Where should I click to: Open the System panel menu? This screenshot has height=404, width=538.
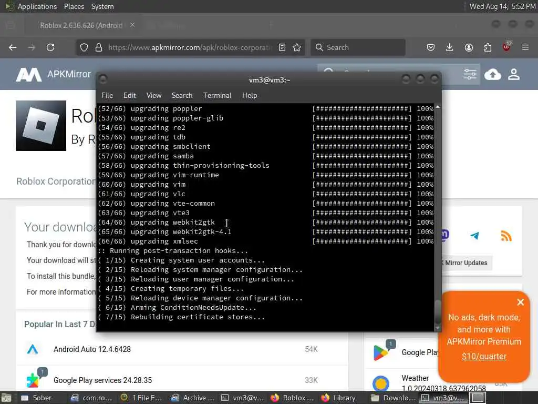(x=102, y=6)
